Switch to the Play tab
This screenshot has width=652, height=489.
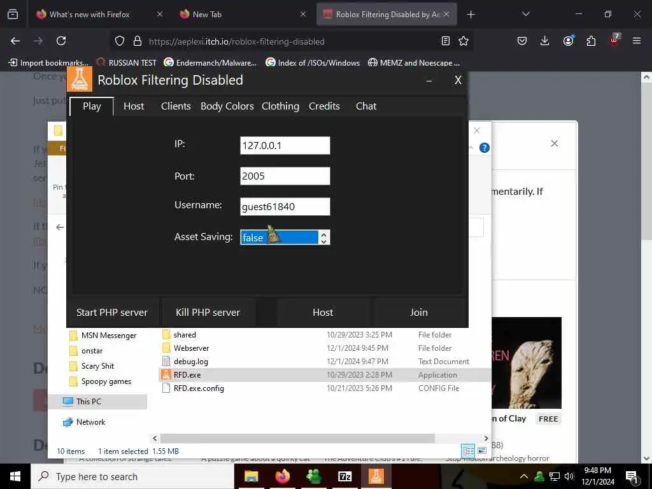pos(92,106)
